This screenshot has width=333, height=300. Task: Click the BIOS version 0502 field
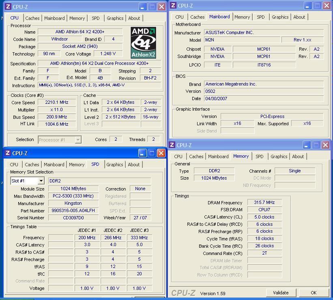tap(264, 91)
